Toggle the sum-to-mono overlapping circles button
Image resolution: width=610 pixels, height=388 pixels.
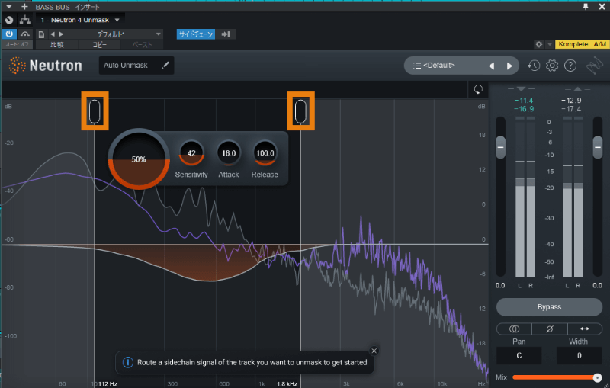(x=514, y=329)
